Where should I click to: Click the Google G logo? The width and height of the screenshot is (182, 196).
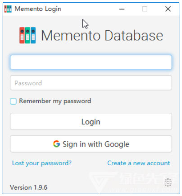click(56, 143)
